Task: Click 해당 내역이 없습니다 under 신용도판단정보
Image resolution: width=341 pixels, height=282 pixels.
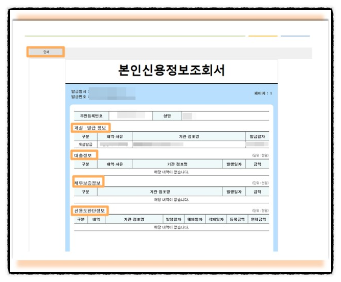Action: coord(171,227)
